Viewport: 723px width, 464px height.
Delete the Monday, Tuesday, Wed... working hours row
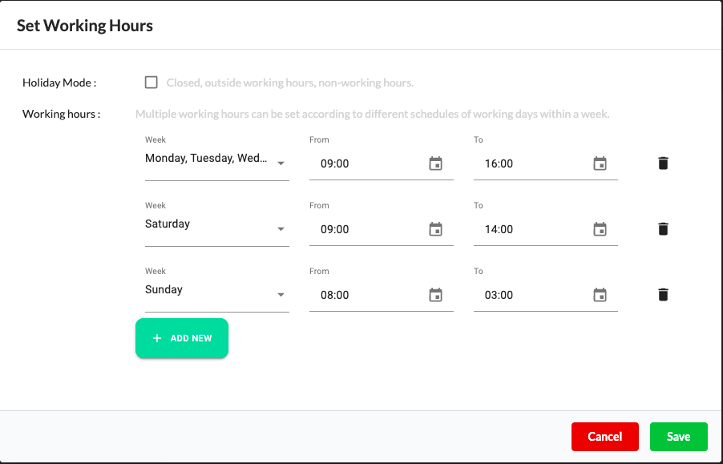(663, 163)
